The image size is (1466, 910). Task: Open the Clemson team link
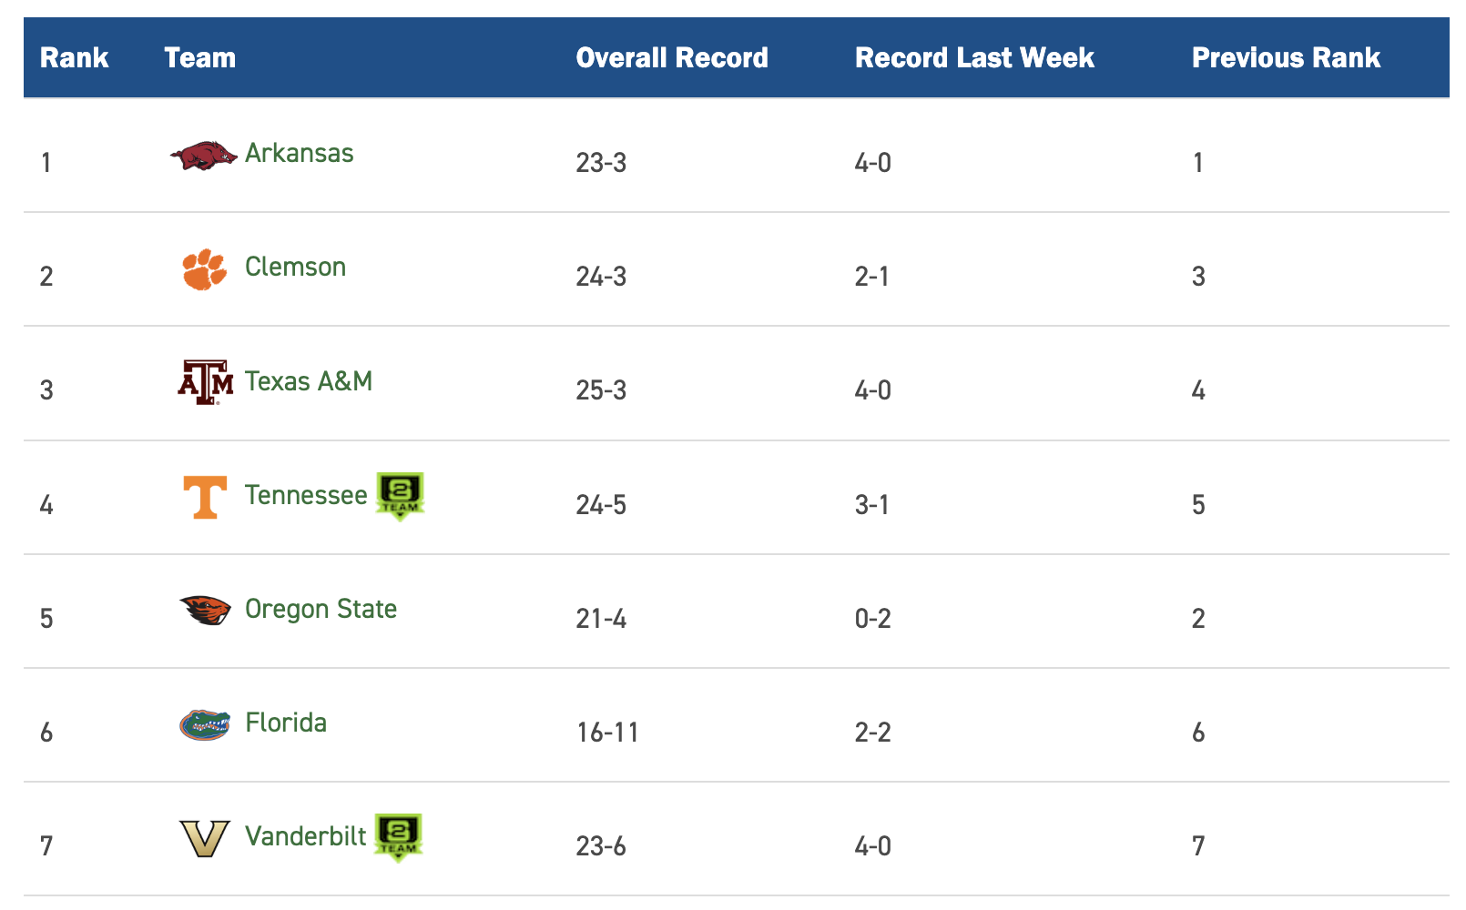click(x=296, y=267)
